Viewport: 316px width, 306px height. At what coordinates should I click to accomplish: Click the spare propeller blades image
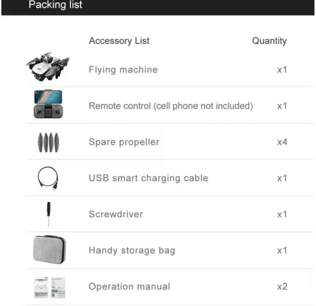[x=49, y=143]
